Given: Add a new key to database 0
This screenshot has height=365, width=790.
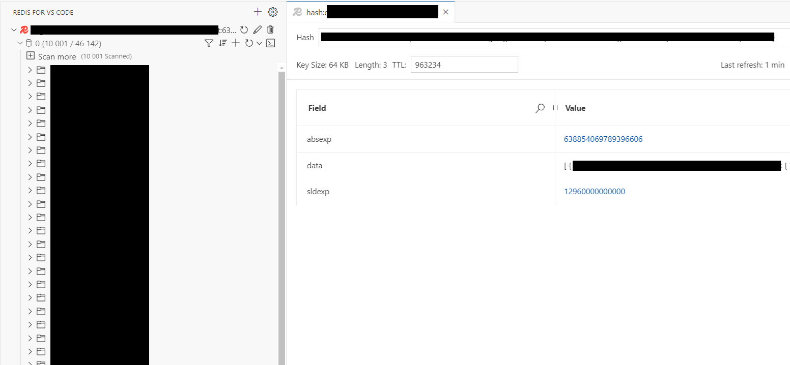Looking at the screenshot, I should tap(235, 43).
